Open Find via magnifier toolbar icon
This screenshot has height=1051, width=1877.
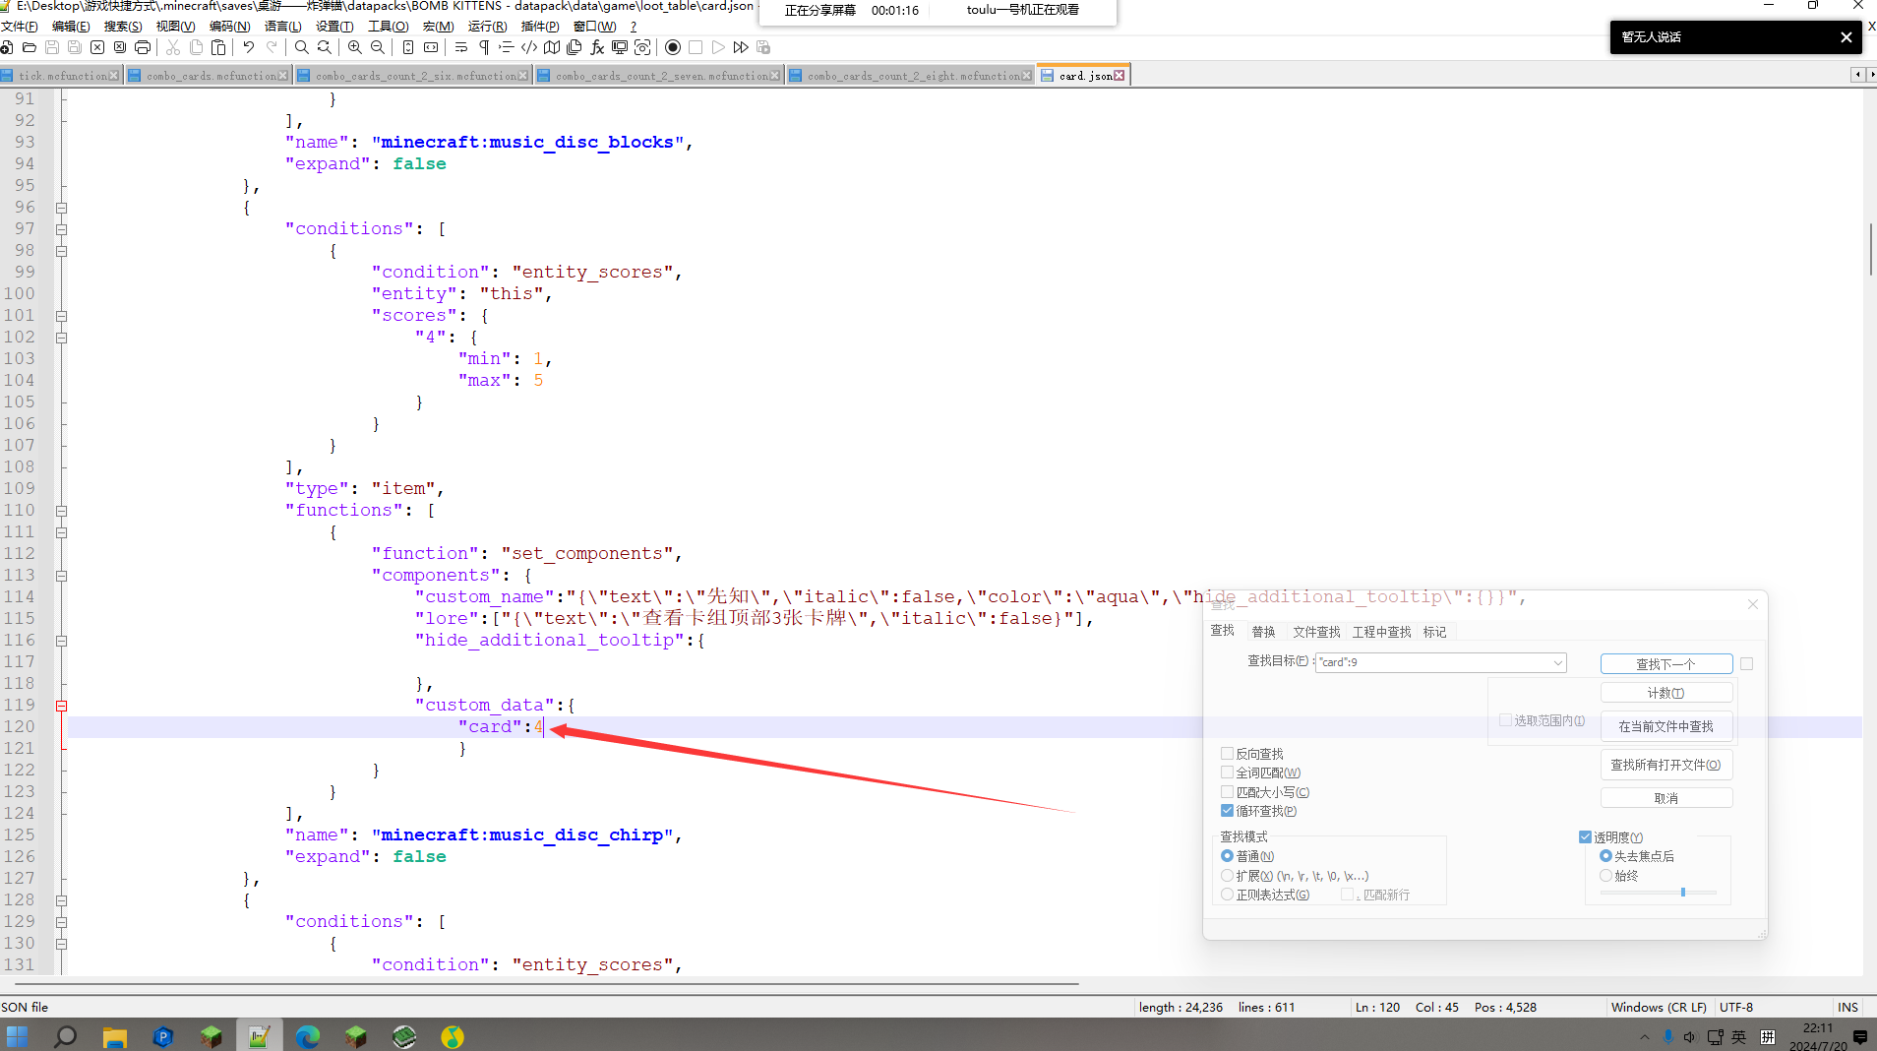302,47
